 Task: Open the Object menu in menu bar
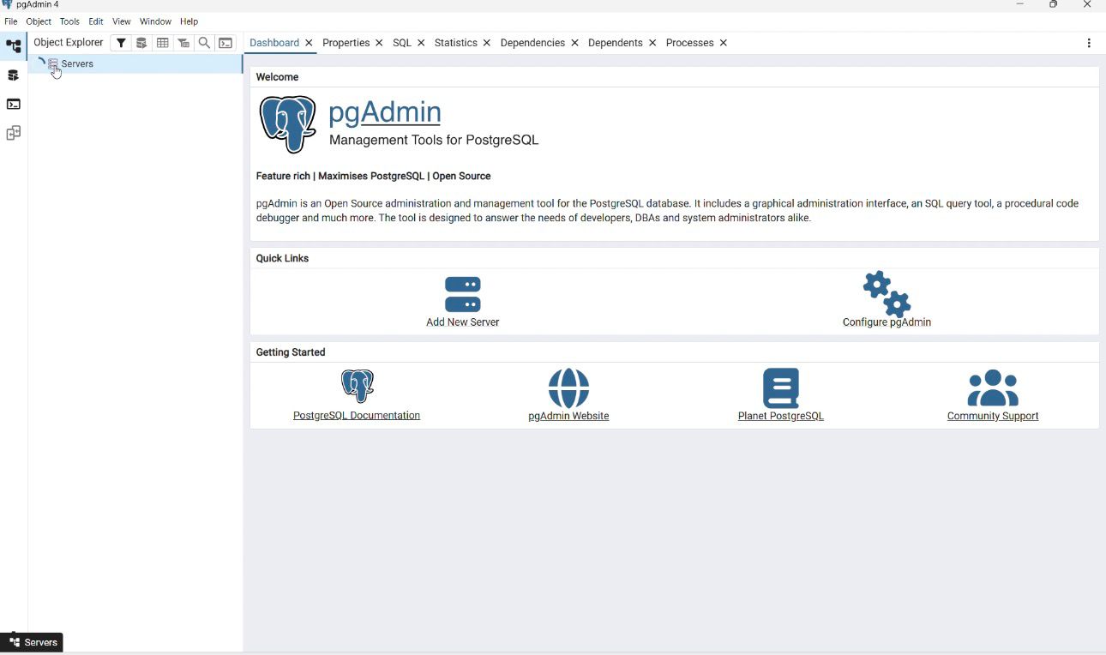point(39,21)
